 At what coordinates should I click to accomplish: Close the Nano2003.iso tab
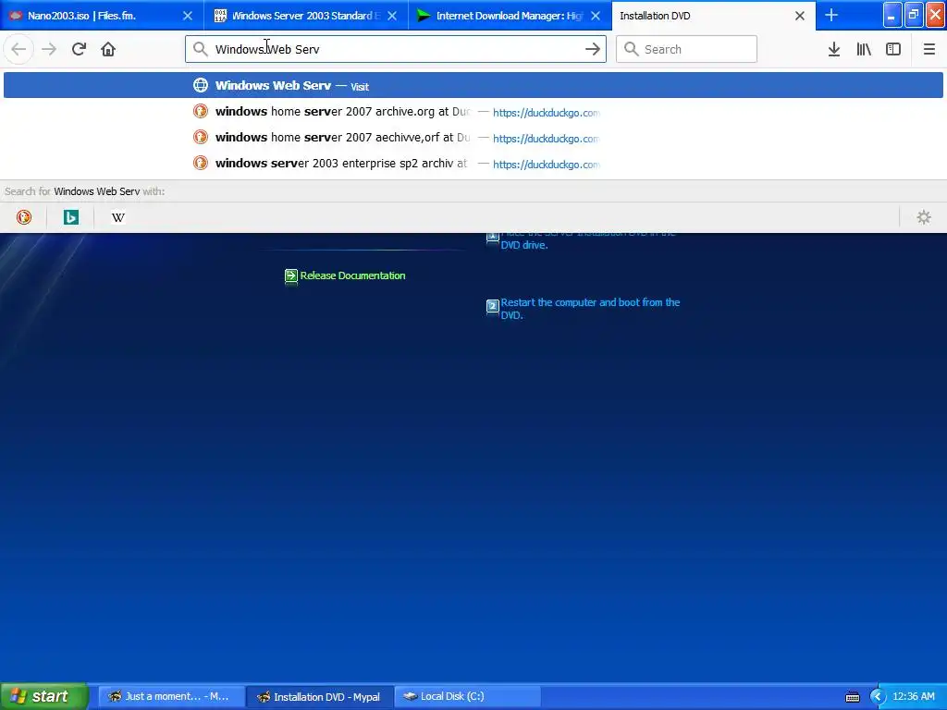tap(188, 16)
